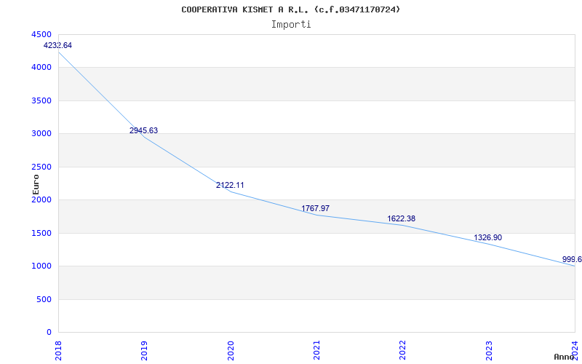Image resolution: width=582 pixels, height=364 pixels.
Task: Click the 4500 y-axis label
Action: 41,34
